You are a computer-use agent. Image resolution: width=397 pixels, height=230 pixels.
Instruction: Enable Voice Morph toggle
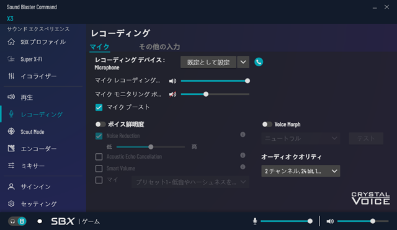[267, 124]
